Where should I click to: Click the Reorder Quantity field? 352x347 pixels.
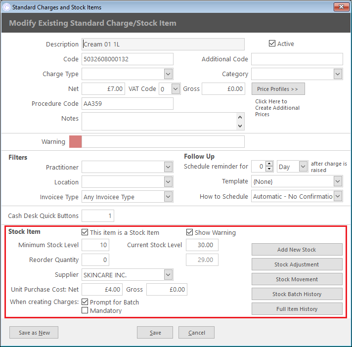pos(95,260)
